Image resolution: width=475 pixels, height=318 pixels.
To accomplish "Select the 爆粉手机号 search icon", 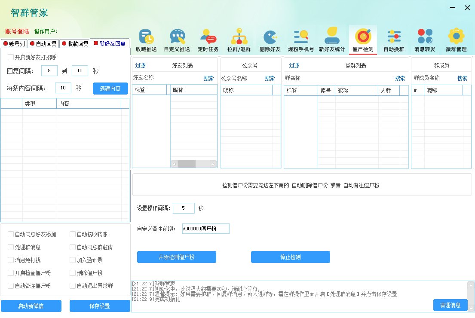I will (301, 37).
